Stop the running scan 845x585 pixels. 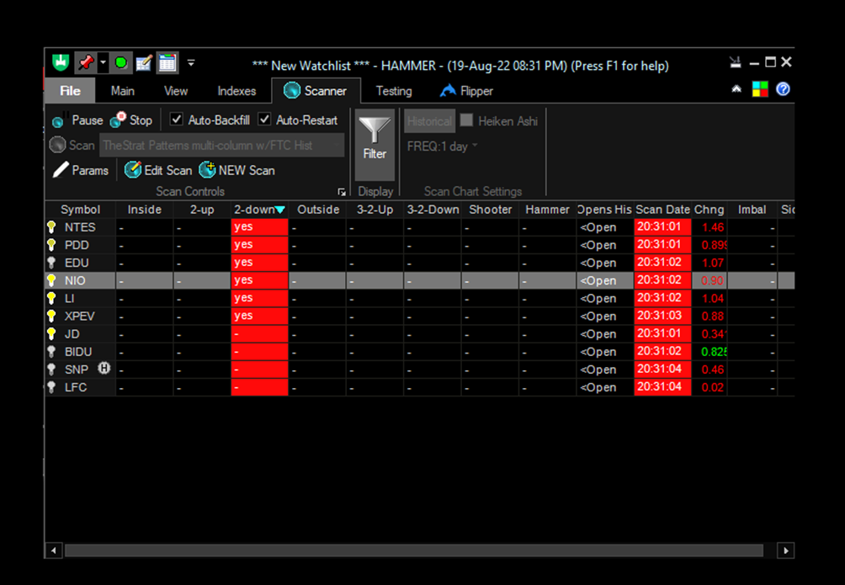tap(131, 120)
